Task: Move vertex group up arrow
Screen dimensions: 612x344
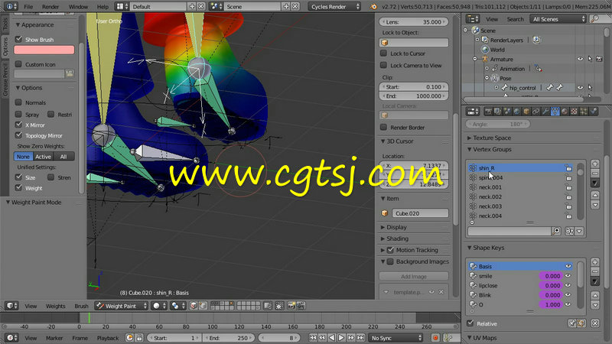Action: click(x=595, y=195)
